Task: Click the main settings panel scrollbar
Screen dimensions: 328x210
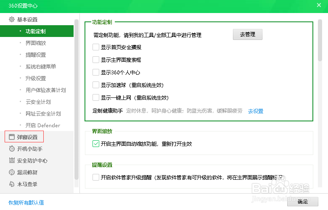Action: point(320,40)
